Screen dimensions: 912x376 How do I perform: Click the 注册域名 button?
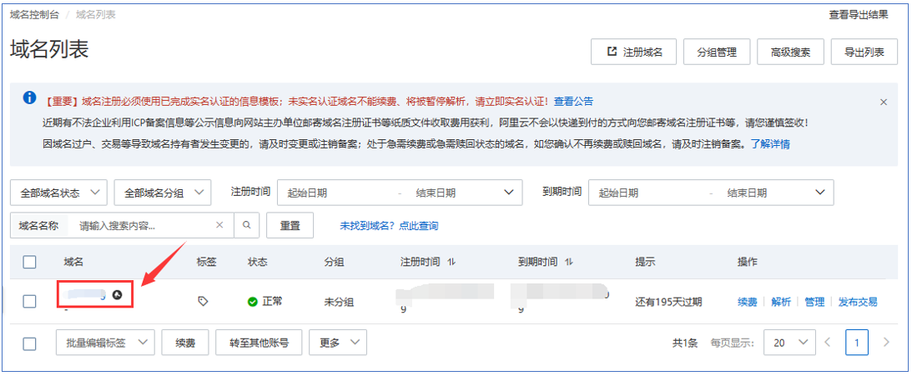coord(633,52)
